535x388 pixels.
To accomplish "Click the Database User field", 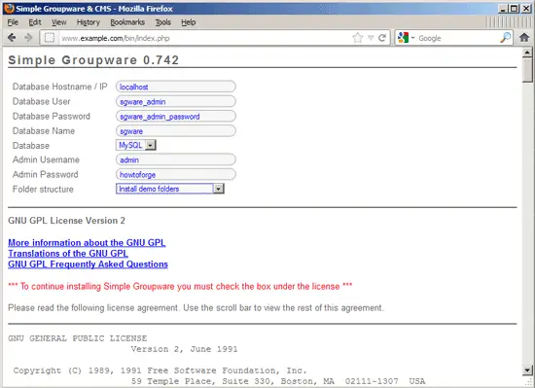I will point(176,101).
